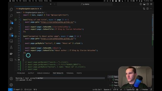Image resolution: width=162 pixels, height=91 pixels.
Task: Switch to the DEBUG CONSOLE tab
Action: (43, 73)
